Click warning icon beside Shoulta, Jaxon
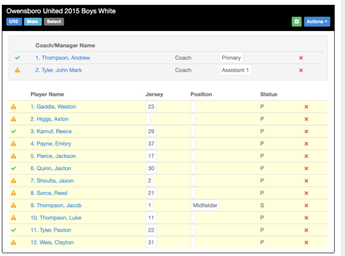 tap(13, 181)
